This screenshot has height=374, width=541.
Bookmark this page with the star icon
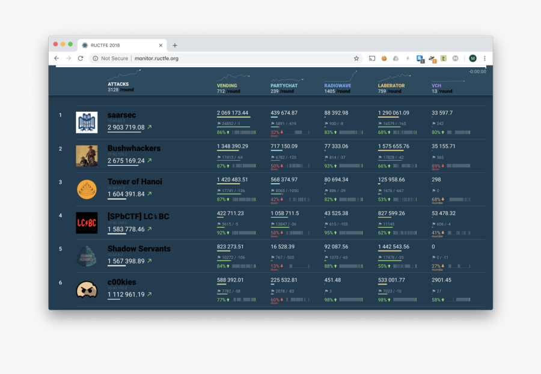(356, 58)
